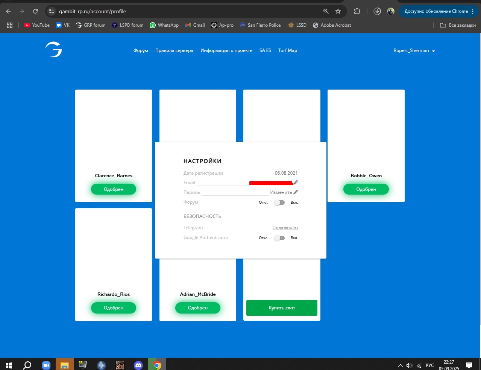The width and height of the screenshot is (481, 370).
Task: Bookmark this page with star icon
Action: point(338,11)
